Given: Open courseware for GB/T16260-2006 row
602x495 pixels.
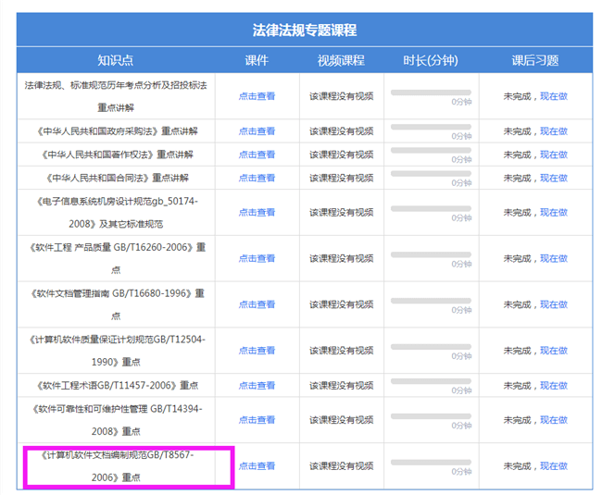Looking at the screenshot, I should 257,258.
